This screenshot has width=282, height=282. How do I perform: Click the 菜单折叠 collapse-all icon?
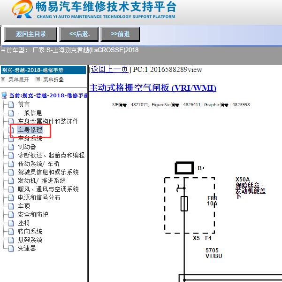[x=38, y=79]
